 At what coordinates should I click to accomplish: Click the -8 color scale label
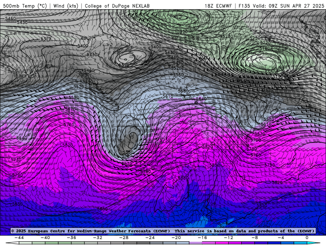click(255, 238)
